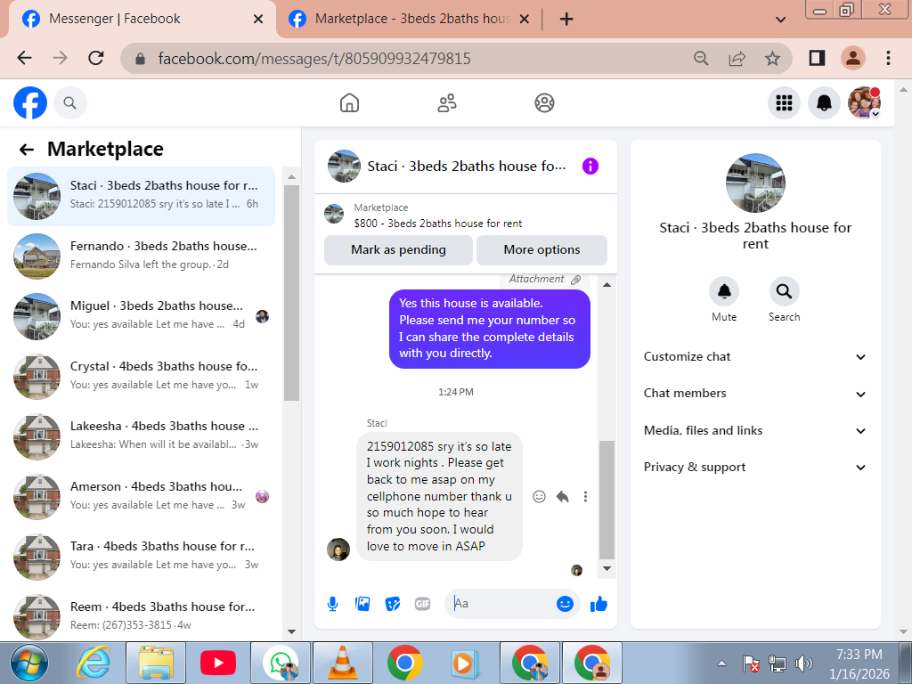This screenshot has width=912, height=684.
Task: Show hidden tray icons arrow
Action: (x=721, y=664)
